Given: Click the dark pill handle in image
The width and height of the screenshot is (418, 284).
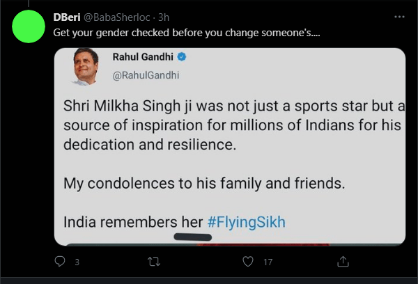Looking at the screenshot, I should [x=193, y=237].
